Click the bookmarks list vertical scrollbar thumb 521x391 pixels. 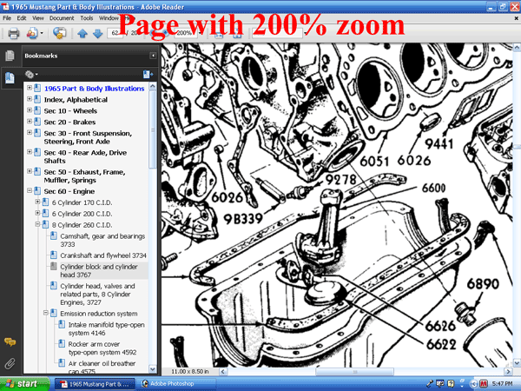pyautogui.click(x=153, y=129)
